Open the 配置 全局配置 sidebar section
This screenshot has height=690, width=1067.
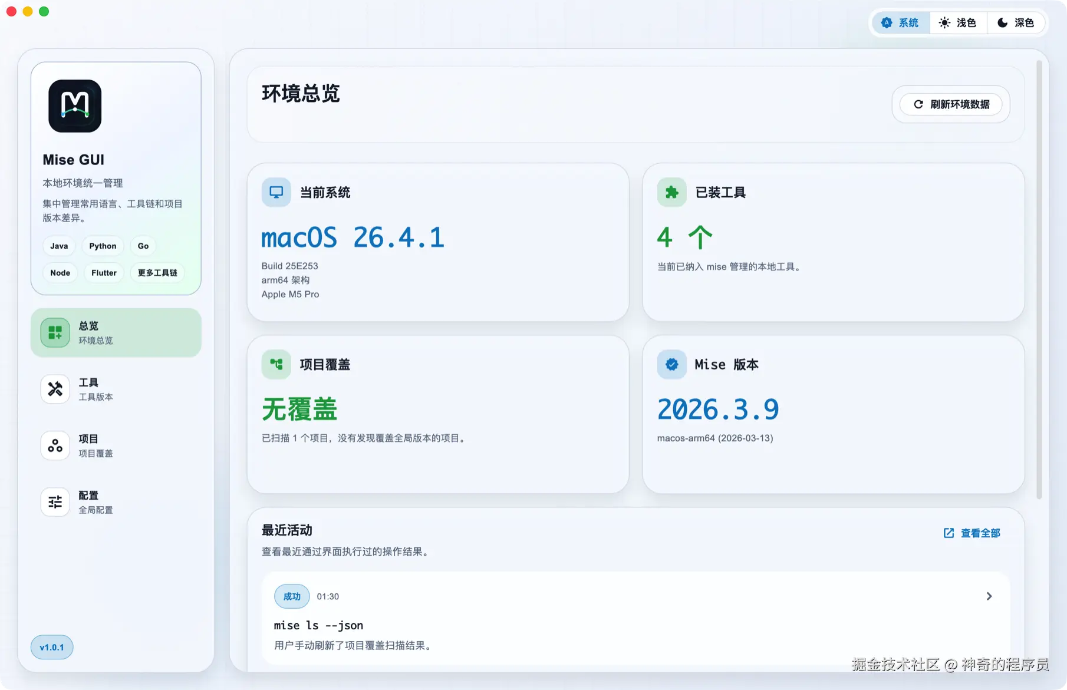116,502
